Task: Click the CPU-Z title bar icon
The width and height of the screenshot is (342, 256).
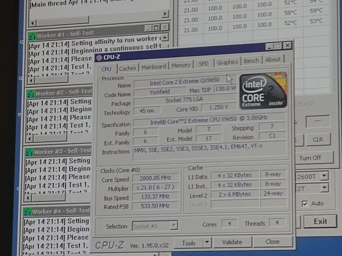Action: pos(99,58)
